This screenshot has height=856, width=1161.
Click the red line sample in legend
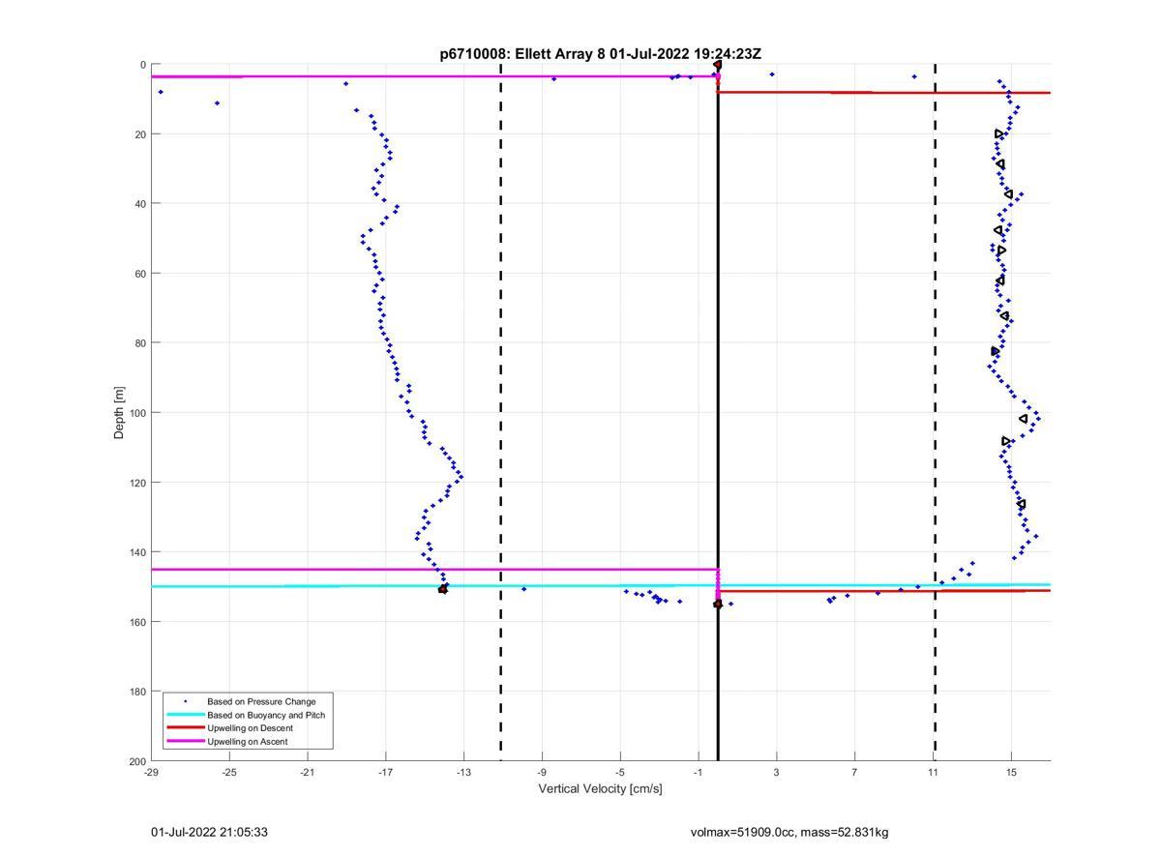tap(186, 728)
